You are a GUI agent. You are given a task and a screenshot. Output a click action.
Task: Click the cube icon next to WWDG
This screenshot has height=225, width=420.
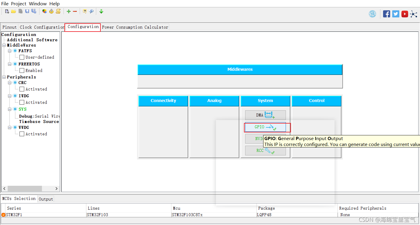click(x=15, y=127)
